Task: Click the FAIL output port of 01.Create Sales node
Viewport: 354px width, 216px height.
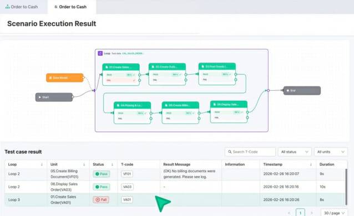Action: pos(139,80)
